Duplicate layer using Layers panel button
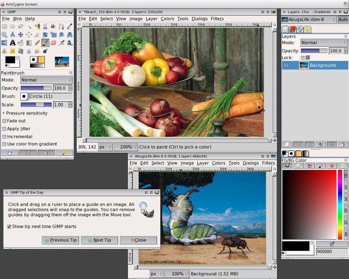 pyautogui.click(x=321, y=144)
